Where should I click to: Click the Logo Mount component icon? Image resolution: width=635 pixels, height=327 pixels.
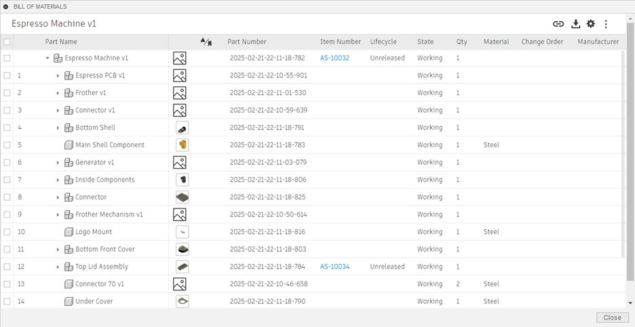tap(69, 232)
